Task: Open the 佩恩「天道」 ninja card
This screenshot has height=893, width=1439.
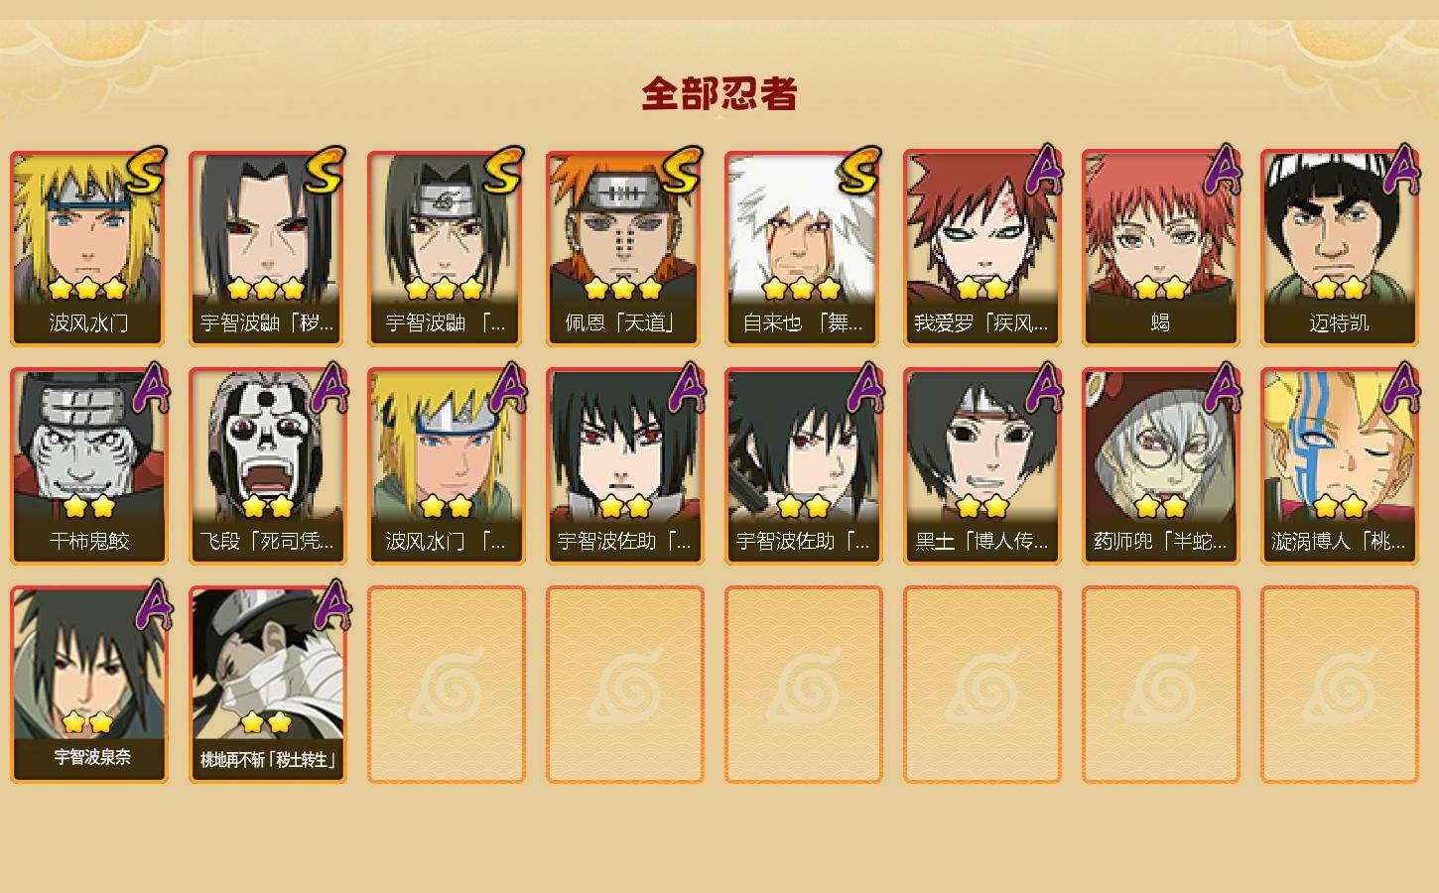Action: pos(624,248)
